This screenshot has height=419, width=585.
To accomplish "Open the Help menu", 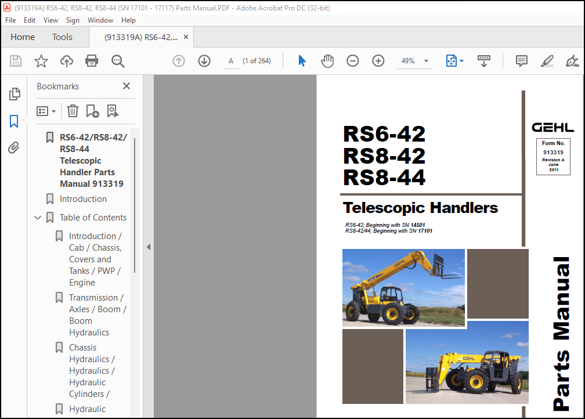I will click(128, 20).
